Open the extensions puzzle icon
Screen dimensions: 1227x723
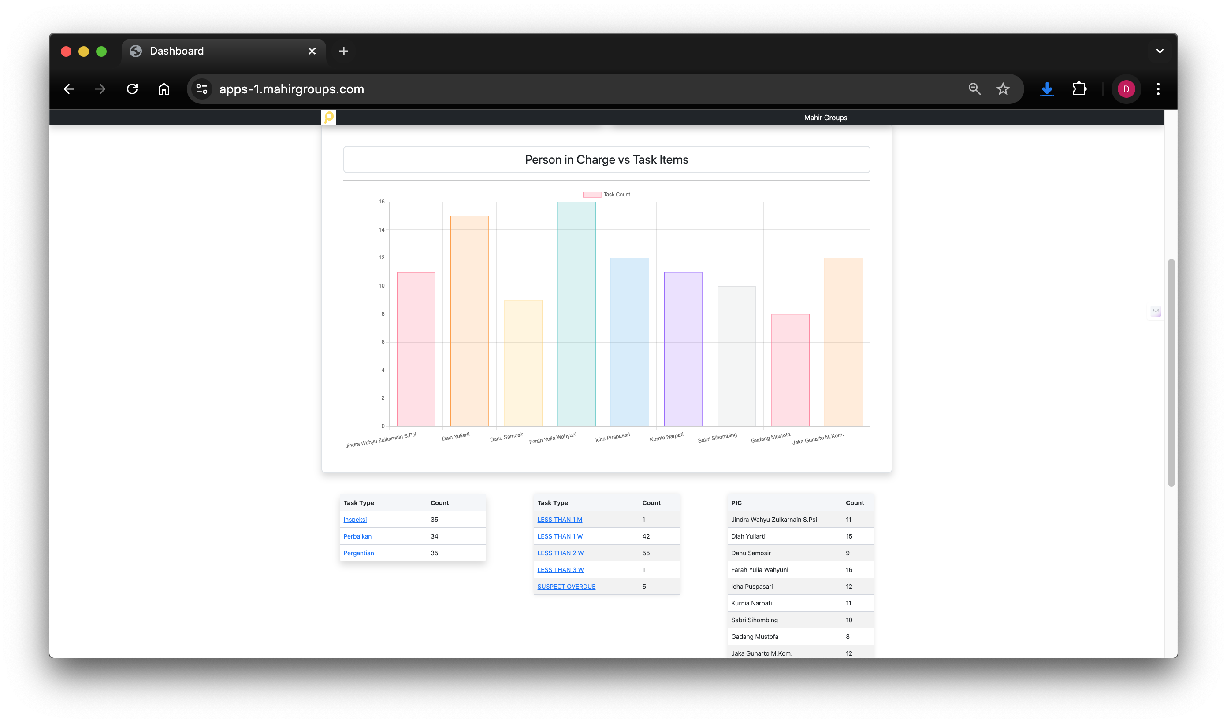click(x=1079, y=89)
